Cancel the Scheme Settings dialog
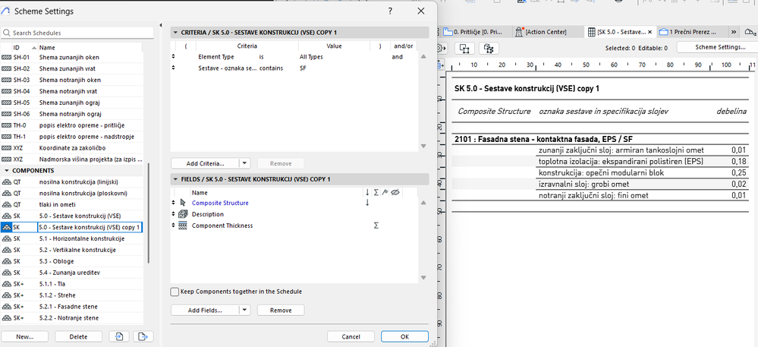758x347 pixels. [351, 336]
